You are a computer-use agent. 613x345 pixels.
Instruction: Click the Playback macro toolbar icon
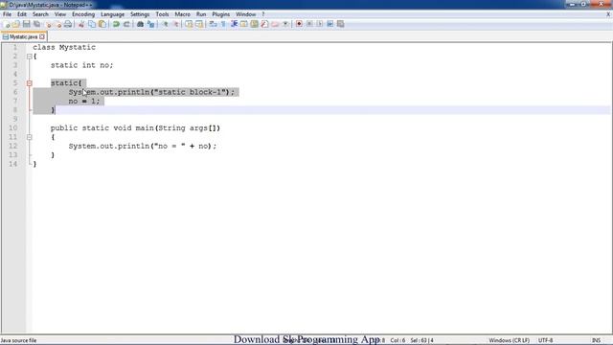click(319, 24)
